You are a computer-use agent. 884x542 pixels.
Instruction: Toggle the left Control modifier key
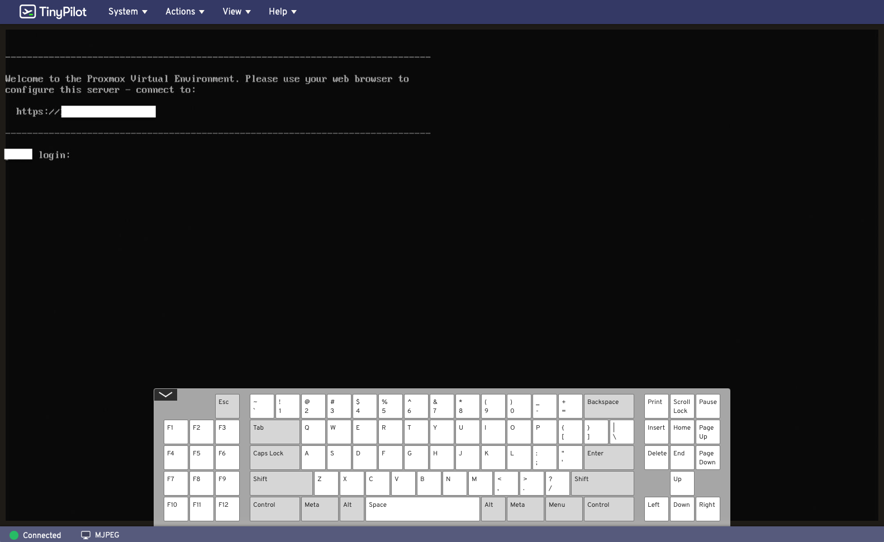[275, 509]
